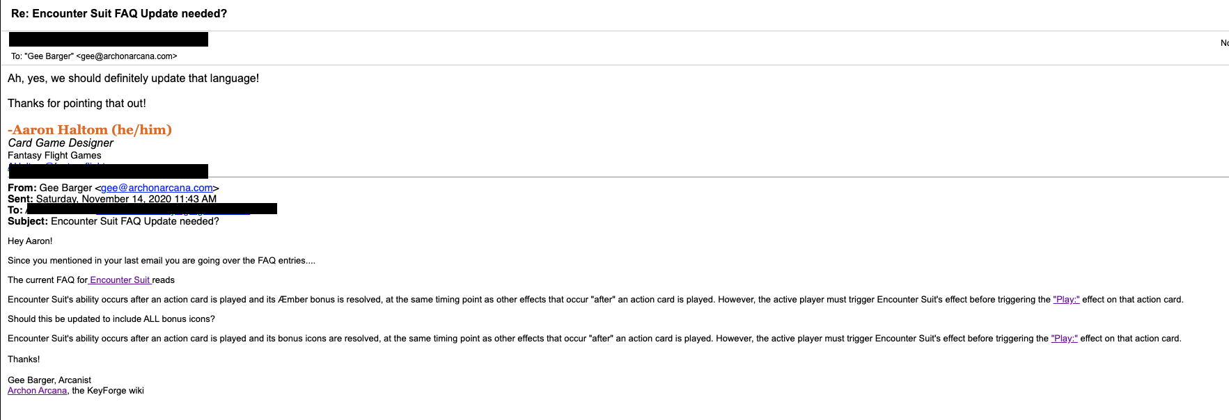Click the "Card Game Designer" title text

point(61,143)
